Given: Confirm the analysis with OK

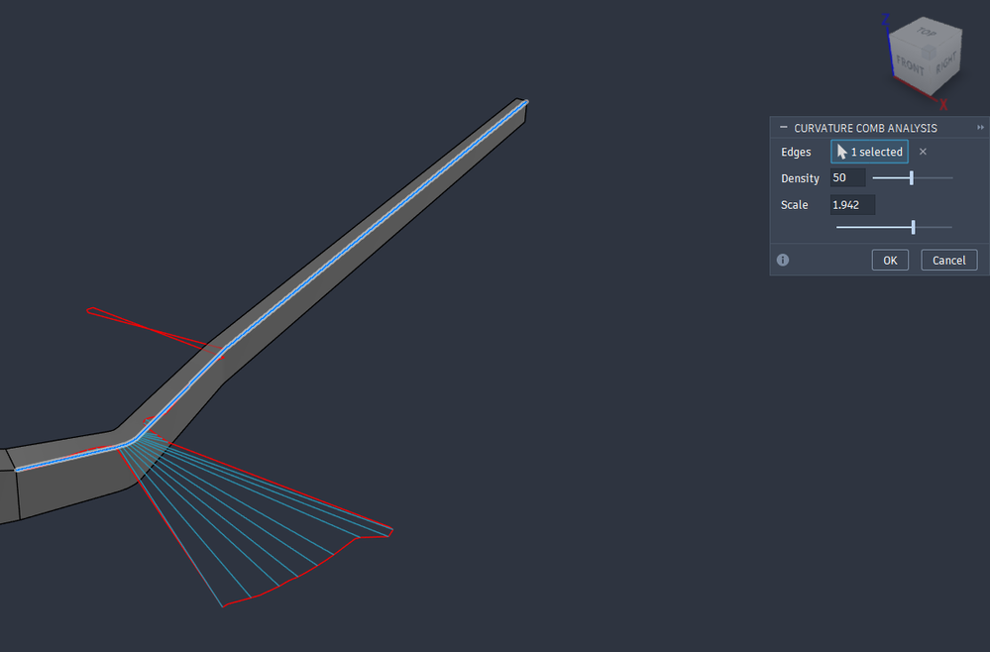Looking at the screenshot, I should pos(890,260).
